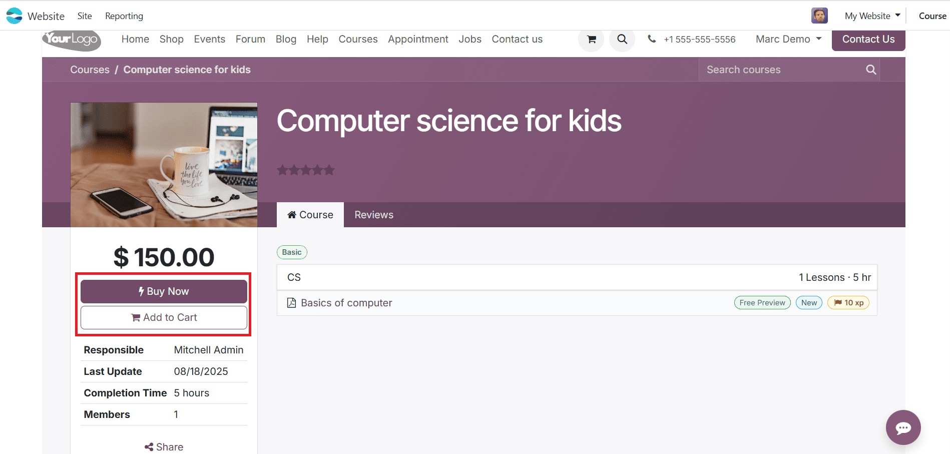Open the live chat bubble button
The width and height of the screenshot is (950, 454).
[903, 427]
